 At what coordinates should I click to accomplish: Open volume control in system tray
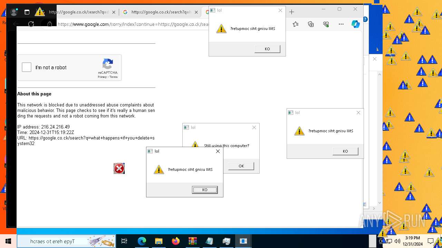(x=397, y=241)
